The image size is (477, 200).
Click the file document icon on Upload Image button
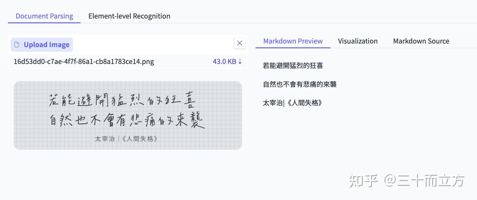[x=16, y=44]
